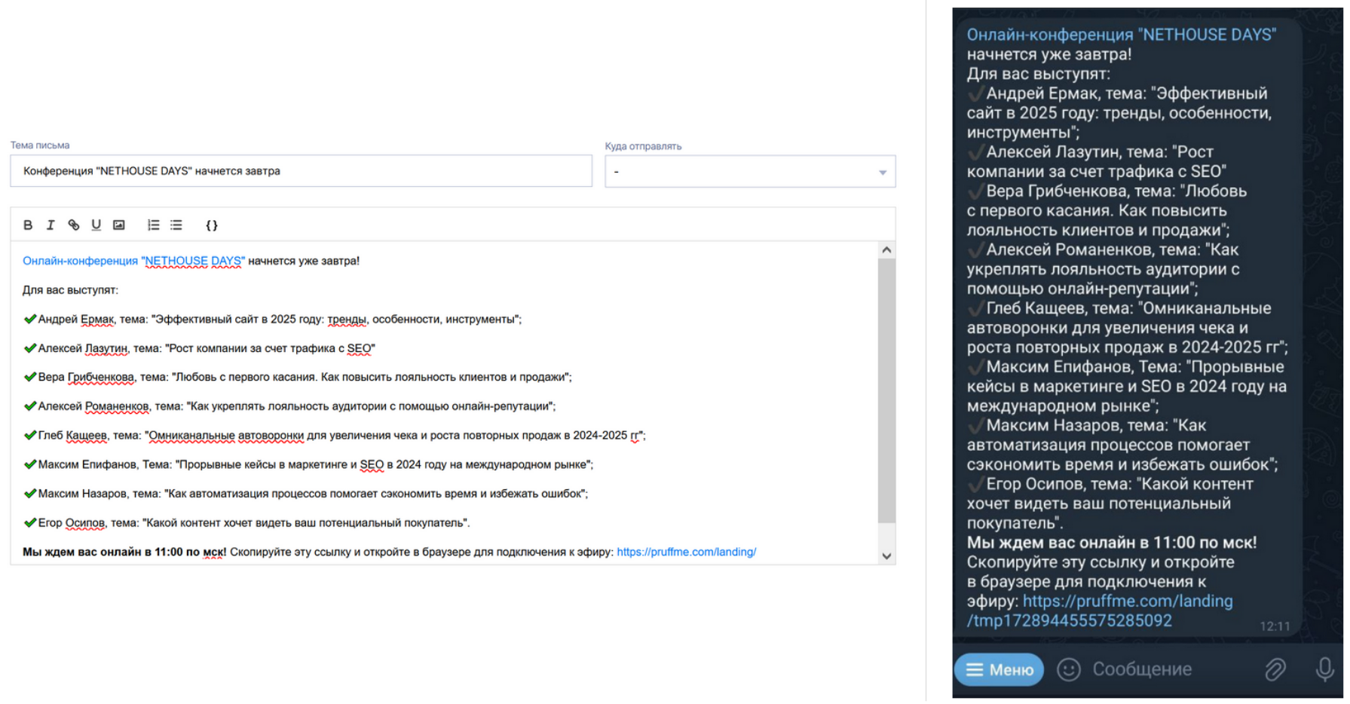Click scrollbar down arrow in editor
Screen dimensions: 1350x704
pos(886,556)
